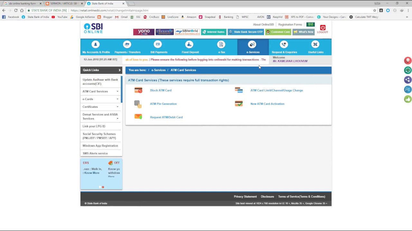Click the SBI Online logo

coord(93,28)
